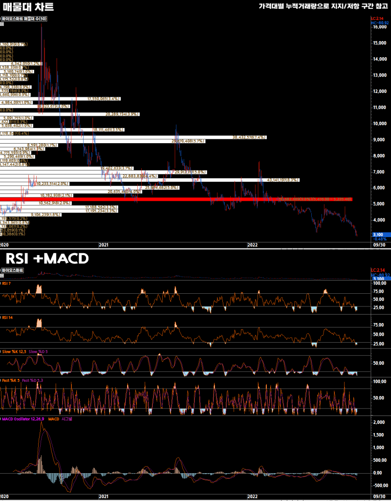Click the 8,597,280(1.7%) volume bar
The image size is (391, 501).
pos(29,145)
